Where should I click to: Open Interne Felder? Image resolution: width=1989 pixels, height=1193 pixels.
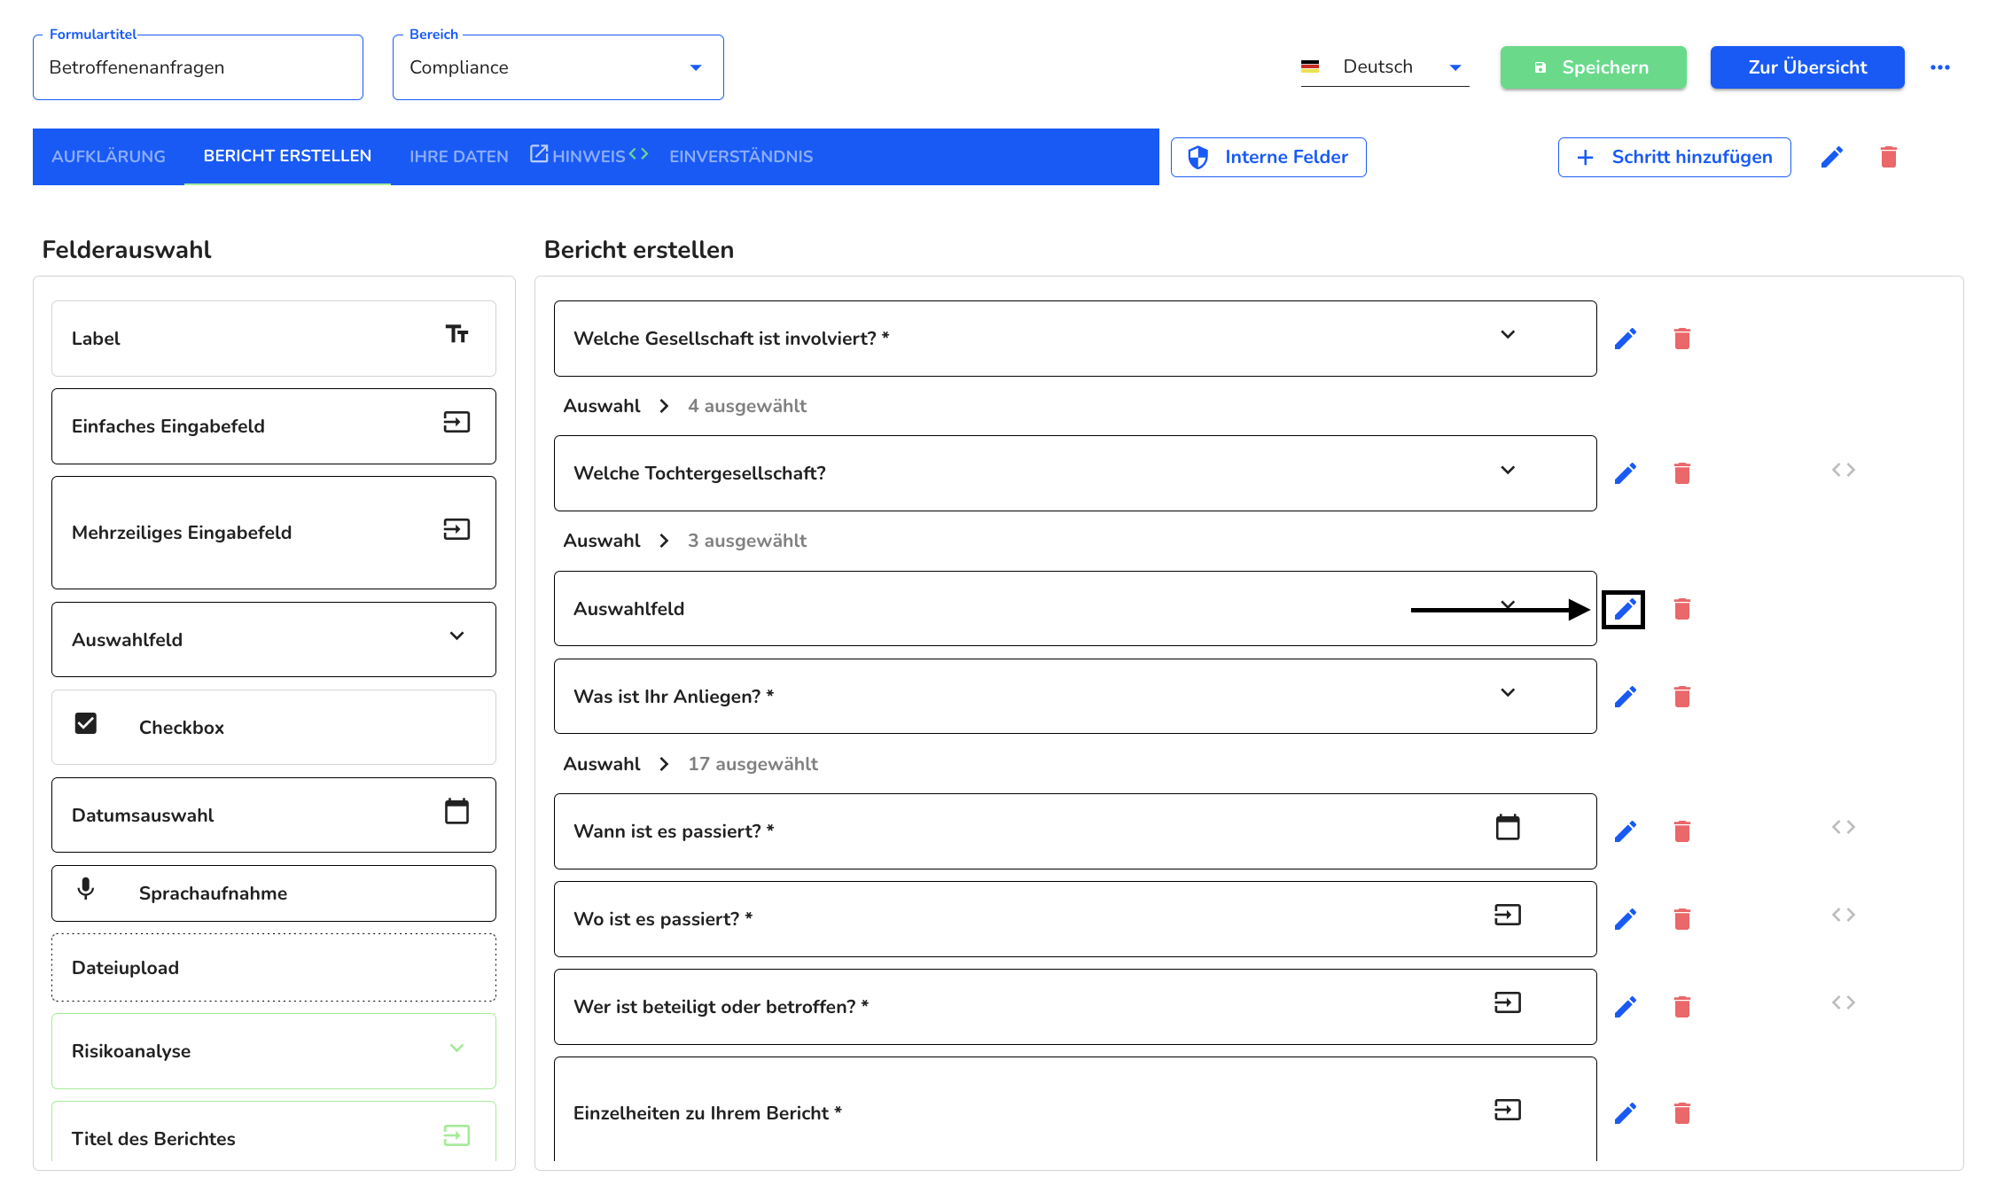pyautogui.click(x=1268, y=157)
